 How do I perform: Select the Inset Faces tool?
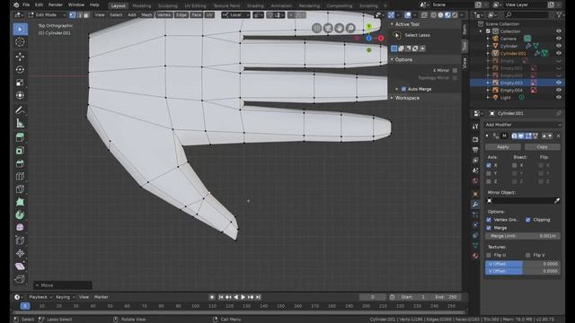coord(20,151)
